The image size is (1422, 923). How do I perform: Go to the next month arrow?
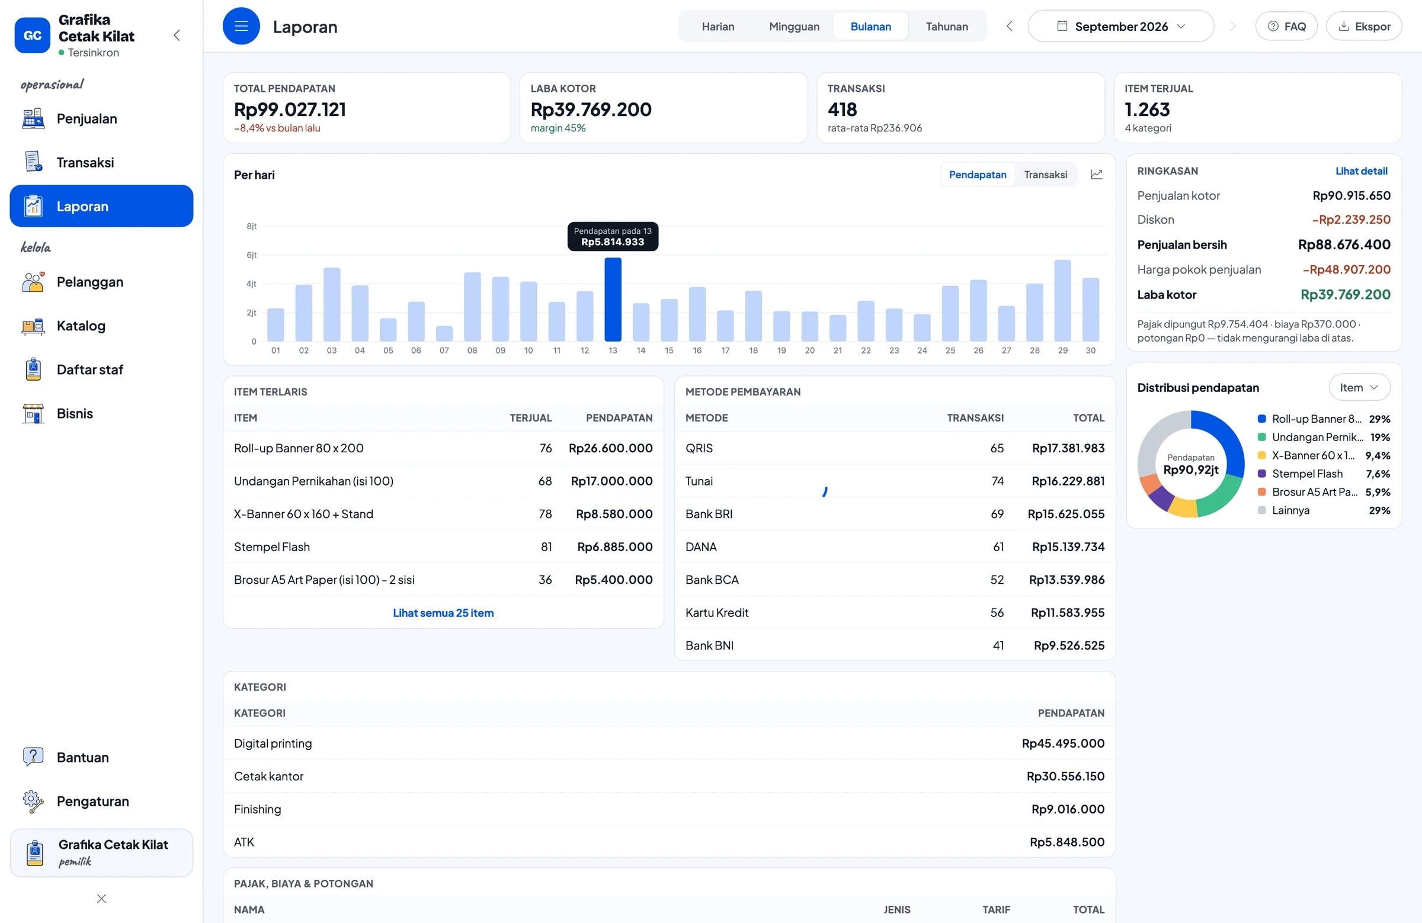tap(1232, 26)
